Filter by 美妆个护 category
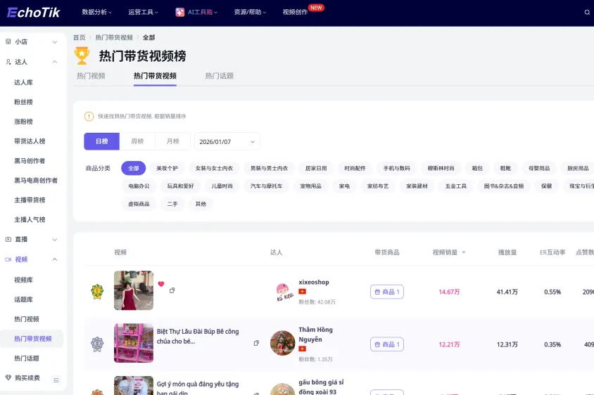This screenshot has width=594, height=395. coord(167,168)
